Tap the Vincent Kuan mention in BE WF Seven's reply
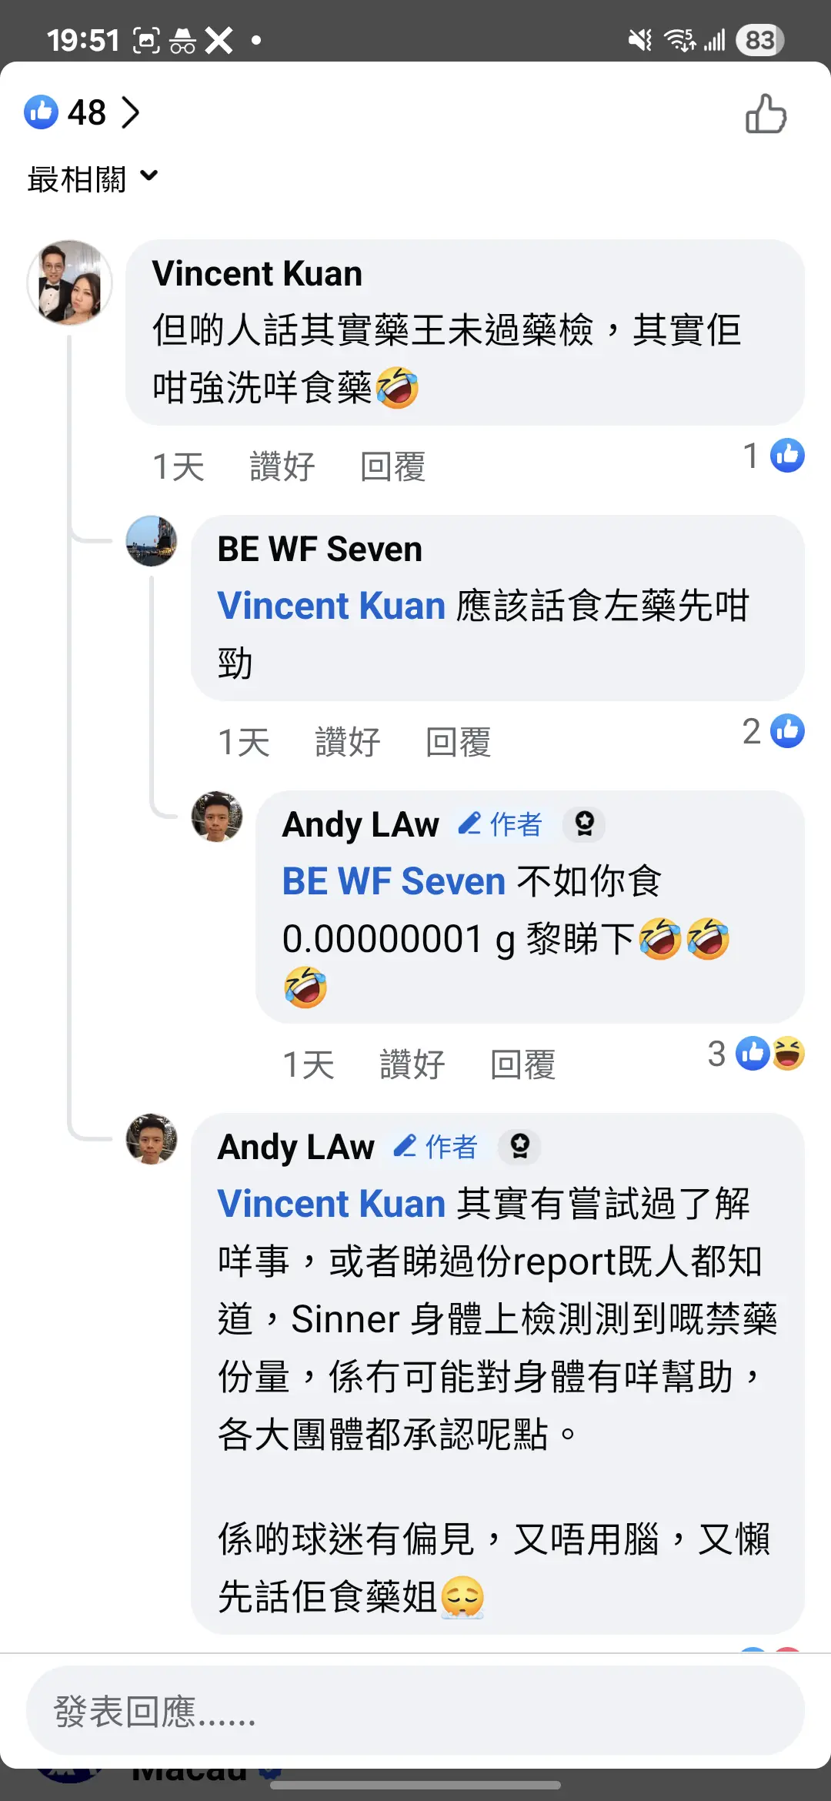Screen dimensions: 831x1801 (x=332, y=606)
